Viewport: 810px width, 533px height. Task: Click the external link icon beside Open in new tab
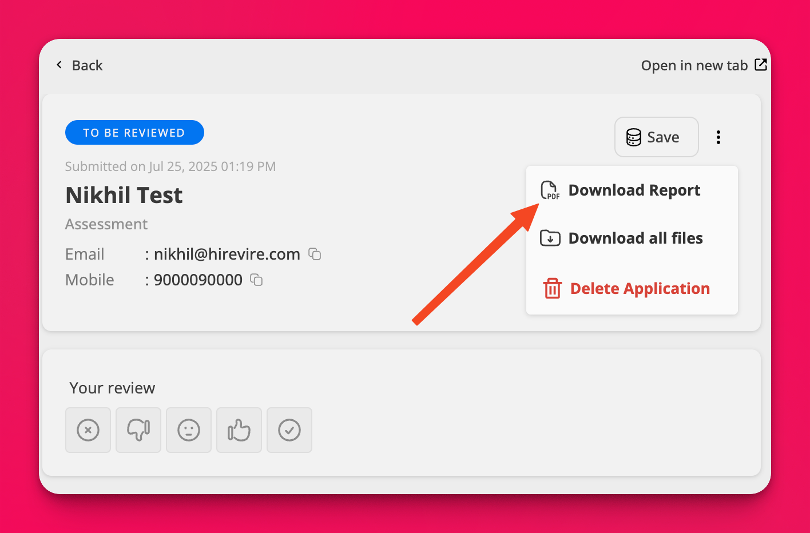click(x=760, y=65)
